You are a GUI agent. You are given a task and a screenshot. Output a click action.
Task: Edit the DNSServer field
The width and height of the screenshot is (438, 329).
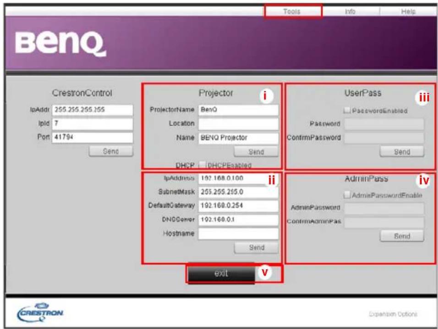[238, 219]
